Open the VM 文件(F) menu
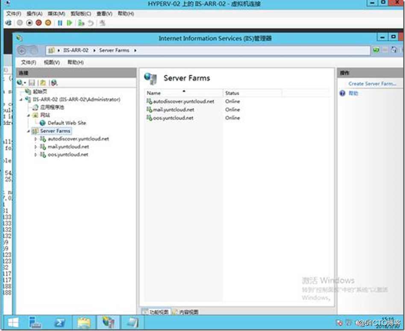Screen dimensions: 405x331 click(x=13, y=14)
